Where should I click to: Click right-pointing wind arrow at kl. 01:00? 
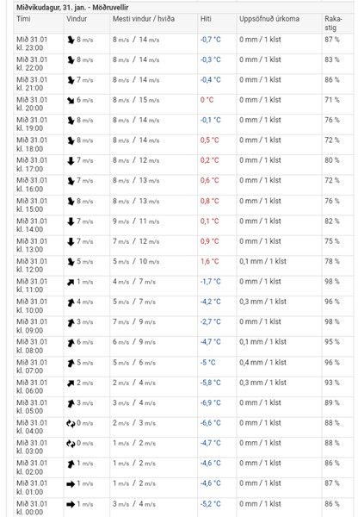71,484
